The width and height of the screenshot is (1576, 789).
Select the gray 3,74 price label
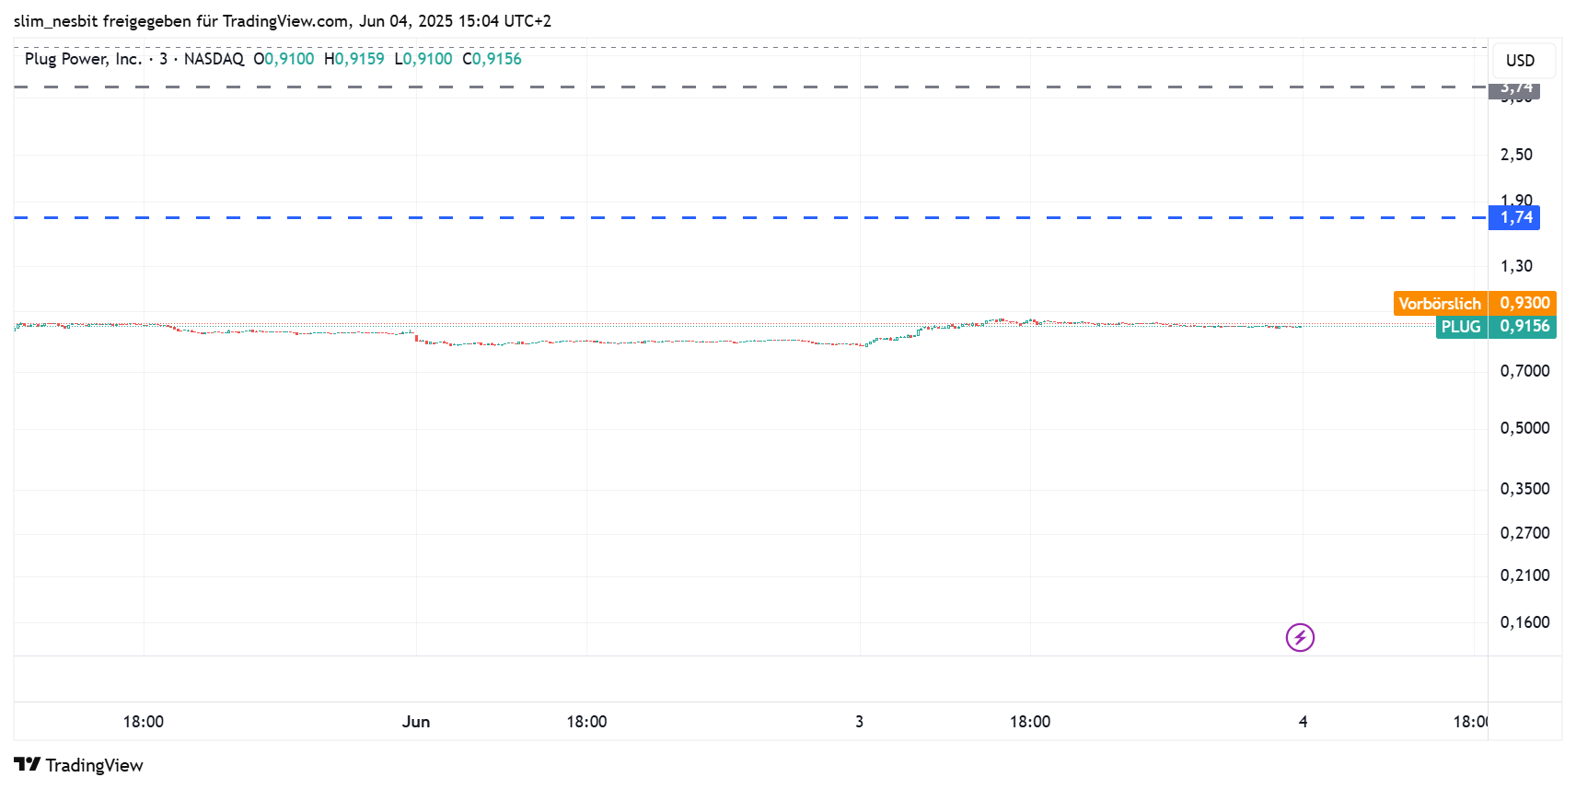click(x=1514, y=88)
